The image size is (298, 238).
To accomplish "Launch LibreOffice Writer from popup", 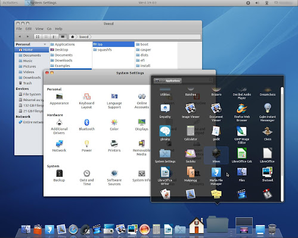I will pyautogui.click(x=165, y=176).
